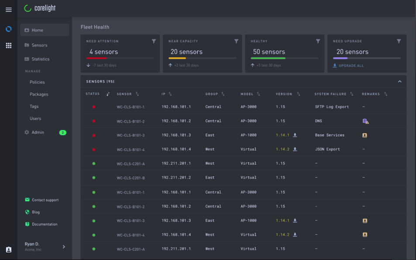Sort table by GROUP column
The image size is (416, 260).
(x=224, y=94)
